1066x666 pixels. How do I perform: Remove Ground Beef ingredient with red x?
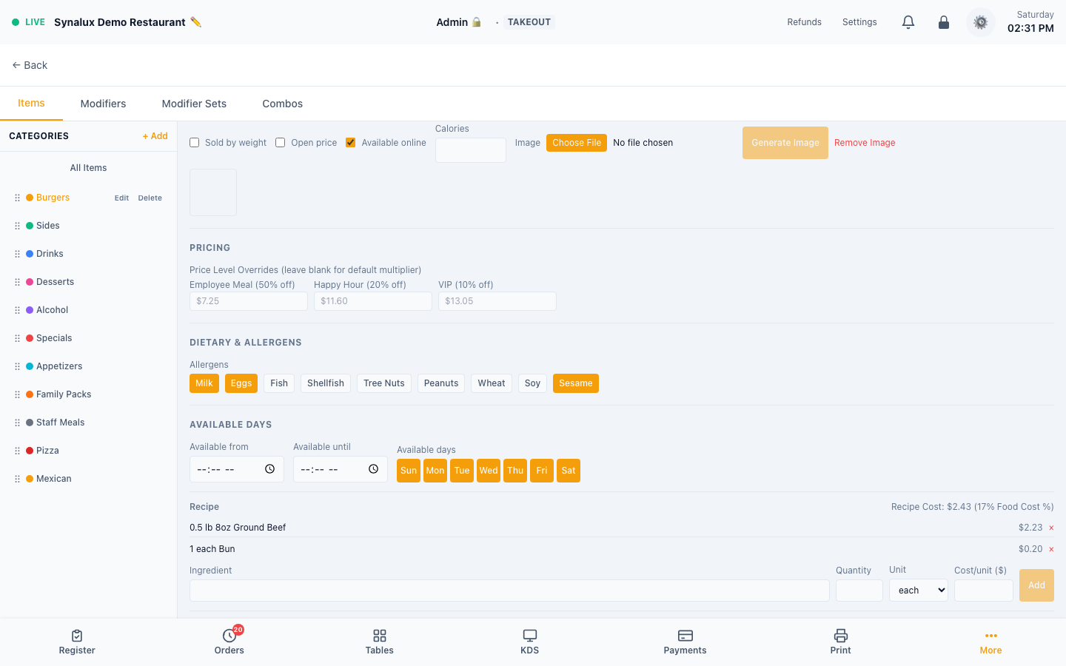(1051, 528)
